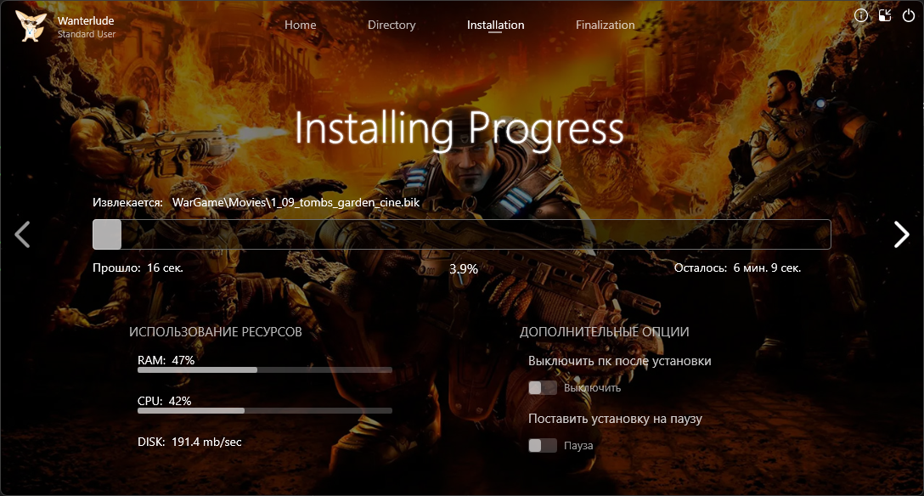Viewport: 924px width, 496px height.
Task: Click 'ИСПОЛЬЗОВАНИЕ РЕСУРСОВ' section header
Action: pos(216,331)
